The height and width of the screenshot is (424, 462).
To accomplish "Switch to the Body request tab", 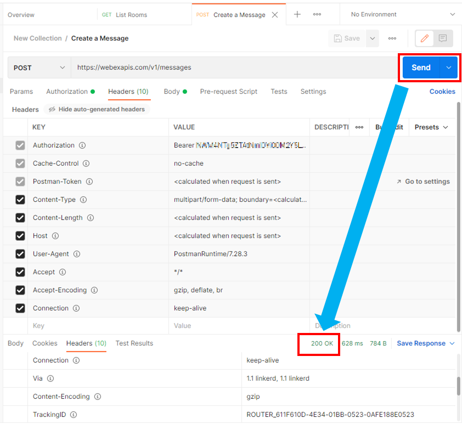I will 172,92.
